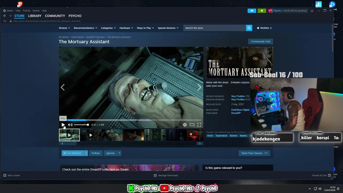Screen dimensions: 343x193
Task: Select the Horror tag
Action: pos(210,136)
